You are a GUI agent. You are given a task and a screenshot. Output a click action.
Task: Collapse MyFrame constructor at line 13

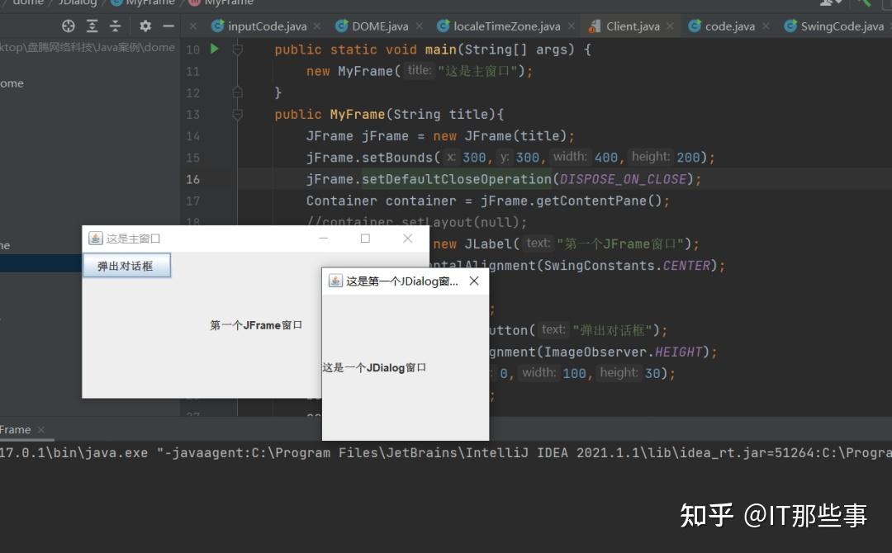[x=238, y=114]
